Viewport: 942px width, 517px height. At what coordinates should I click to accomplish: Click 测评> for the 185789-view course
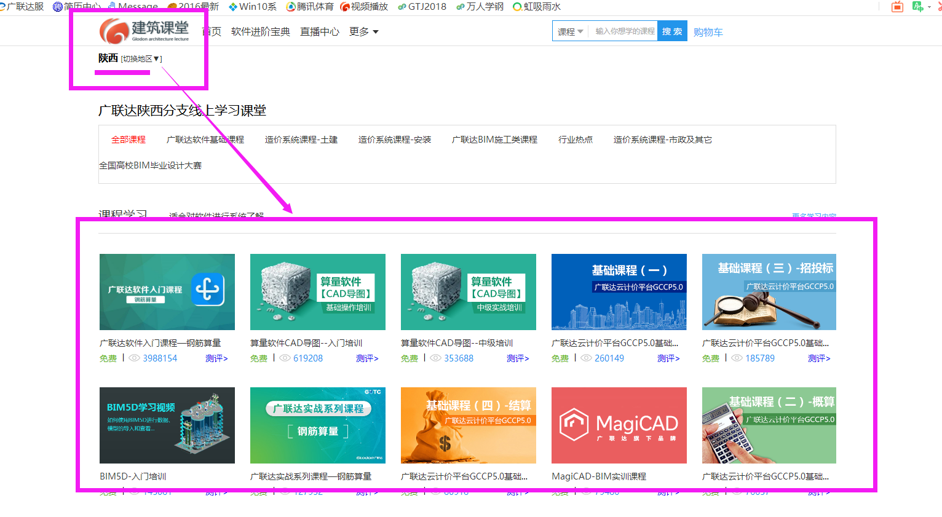point(819,358)
